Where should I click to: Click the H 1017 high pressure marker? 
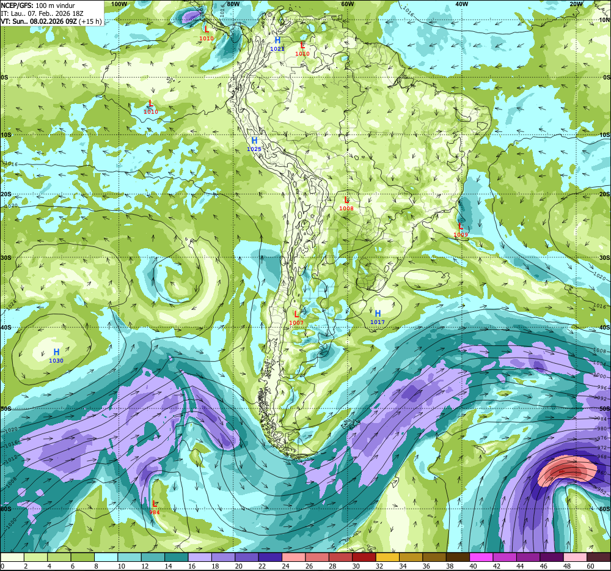(378, 317)
